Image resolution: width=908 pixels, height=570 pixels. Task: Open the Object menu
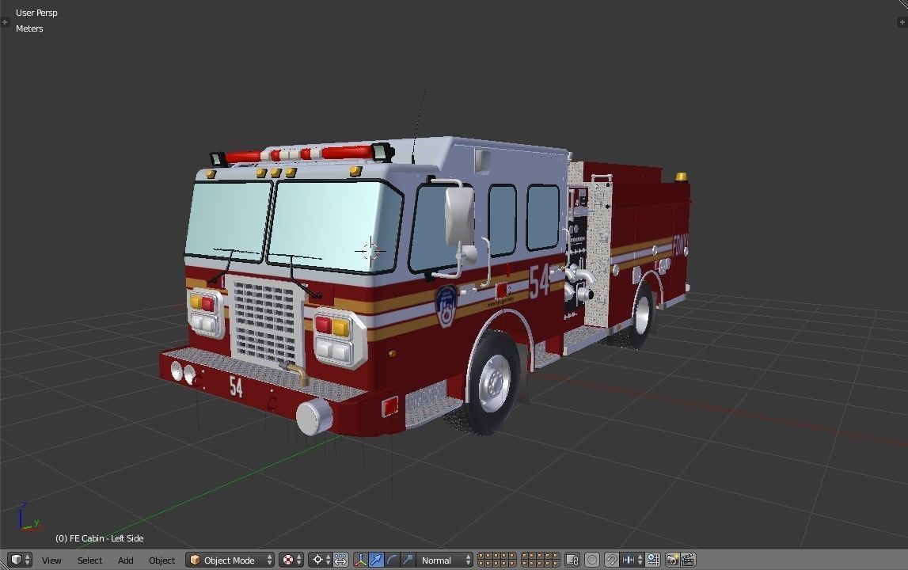tap(161, 560)
